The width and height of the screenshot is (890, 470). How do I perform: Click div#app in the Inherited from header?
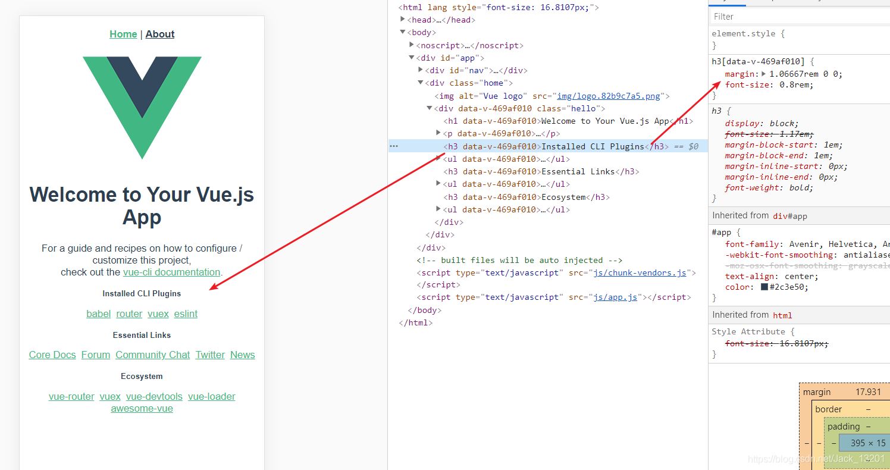[x=789, y=216]
